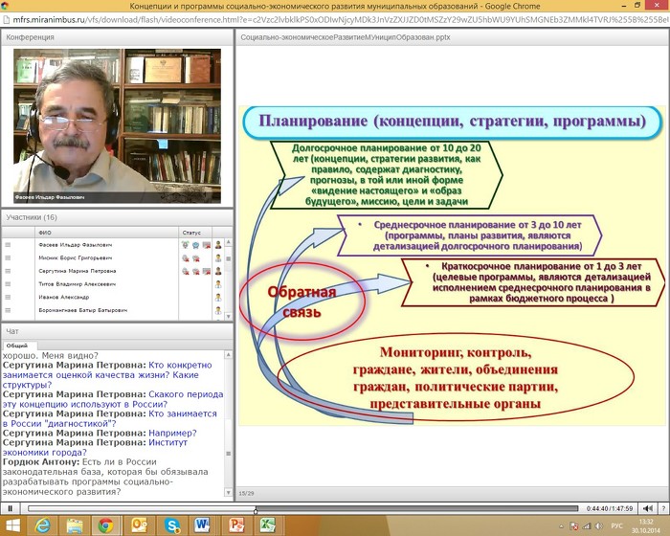This screenshot has width=670, height=536.
Task: Open row menu for Иванов Александр
Action: click(9, 298)
